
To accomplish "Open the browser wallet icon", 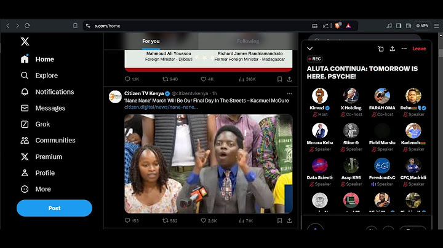I will click(x=409, y=26).
